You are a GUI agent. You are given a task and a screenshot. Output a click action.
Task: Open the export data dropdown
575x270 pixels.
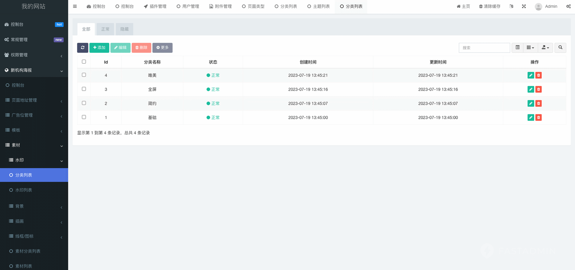(545, 48)
